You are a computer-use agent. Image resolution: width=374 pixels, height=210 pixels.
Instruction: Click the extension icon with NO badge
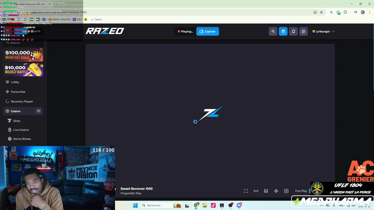(x=338, y=13)
